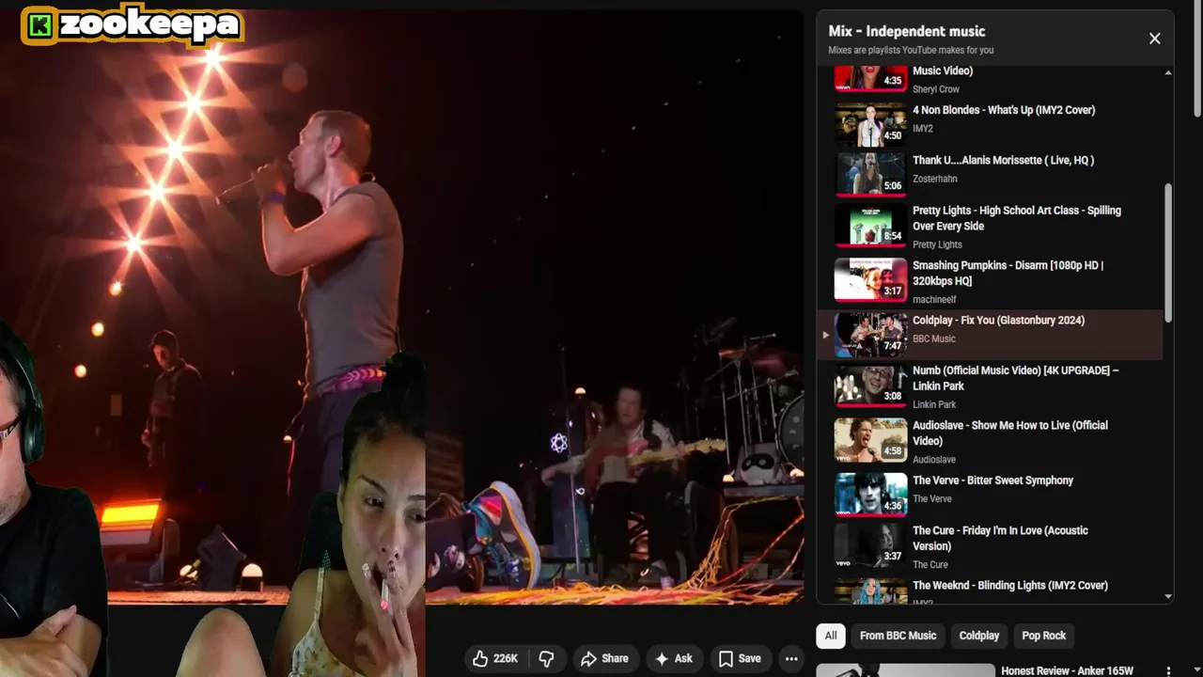The height and width of the screenshot is (677, 1203).
Task: Click channel name 'machineelf'
Action: pos(934,299)
